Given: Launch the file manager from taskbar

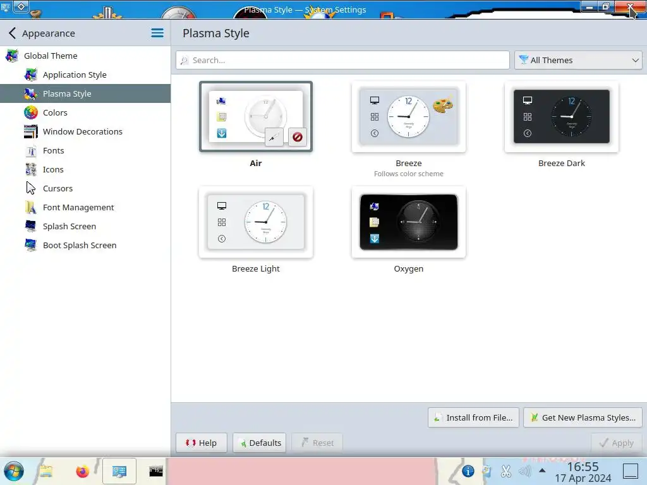Looking at the screenshot, I should [x=46, y=471].
